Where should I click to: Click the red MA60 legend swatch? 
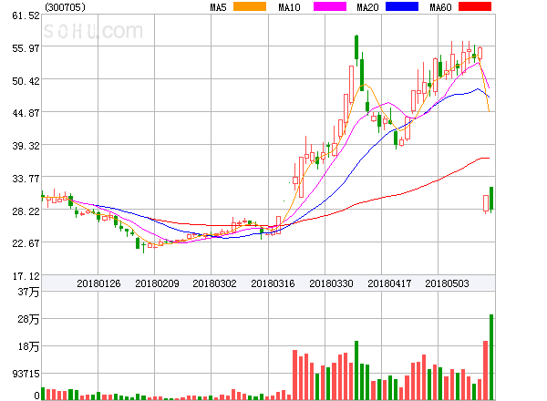click(475, 6)
